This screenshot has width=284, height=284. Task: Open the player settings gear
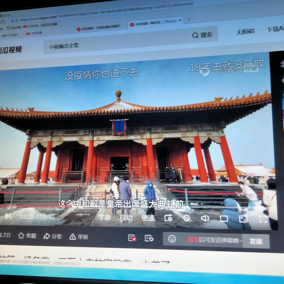click(x=186, y=218)
